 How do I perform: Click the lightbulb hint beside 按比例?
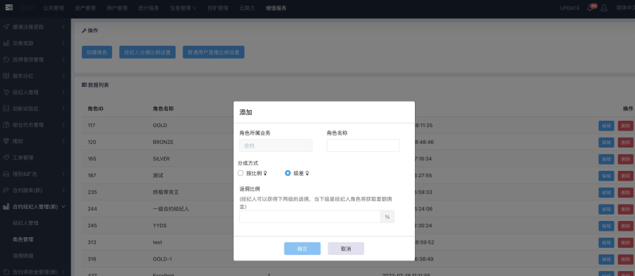click(265, 173)
